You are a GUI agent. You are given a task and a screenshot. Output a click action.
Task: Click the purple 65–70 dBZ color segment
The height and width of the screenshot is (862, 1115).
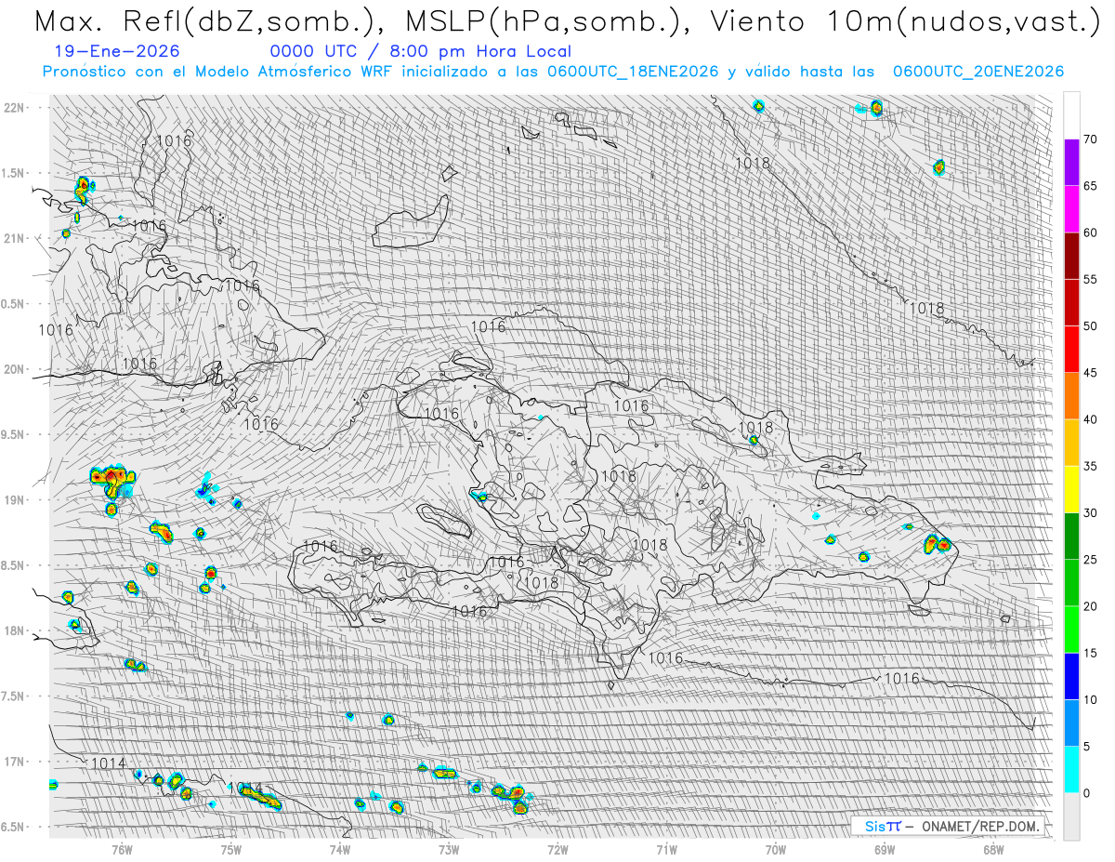[x=1071, y=163]
